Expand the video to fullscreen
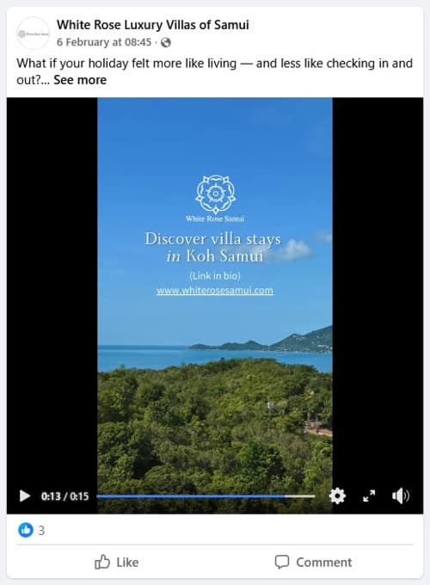430x585 pixels. (369, 496)
